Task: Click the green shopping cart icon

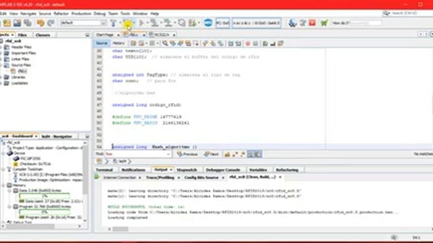Action: tap(324, 23)
